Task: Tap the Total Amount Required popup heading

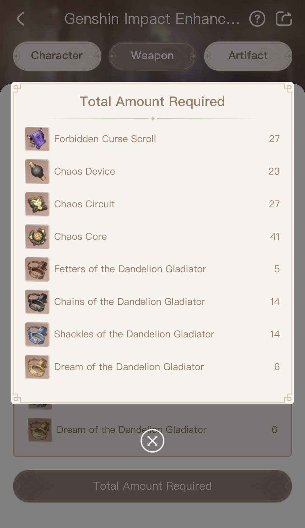Action: (152, 102)
